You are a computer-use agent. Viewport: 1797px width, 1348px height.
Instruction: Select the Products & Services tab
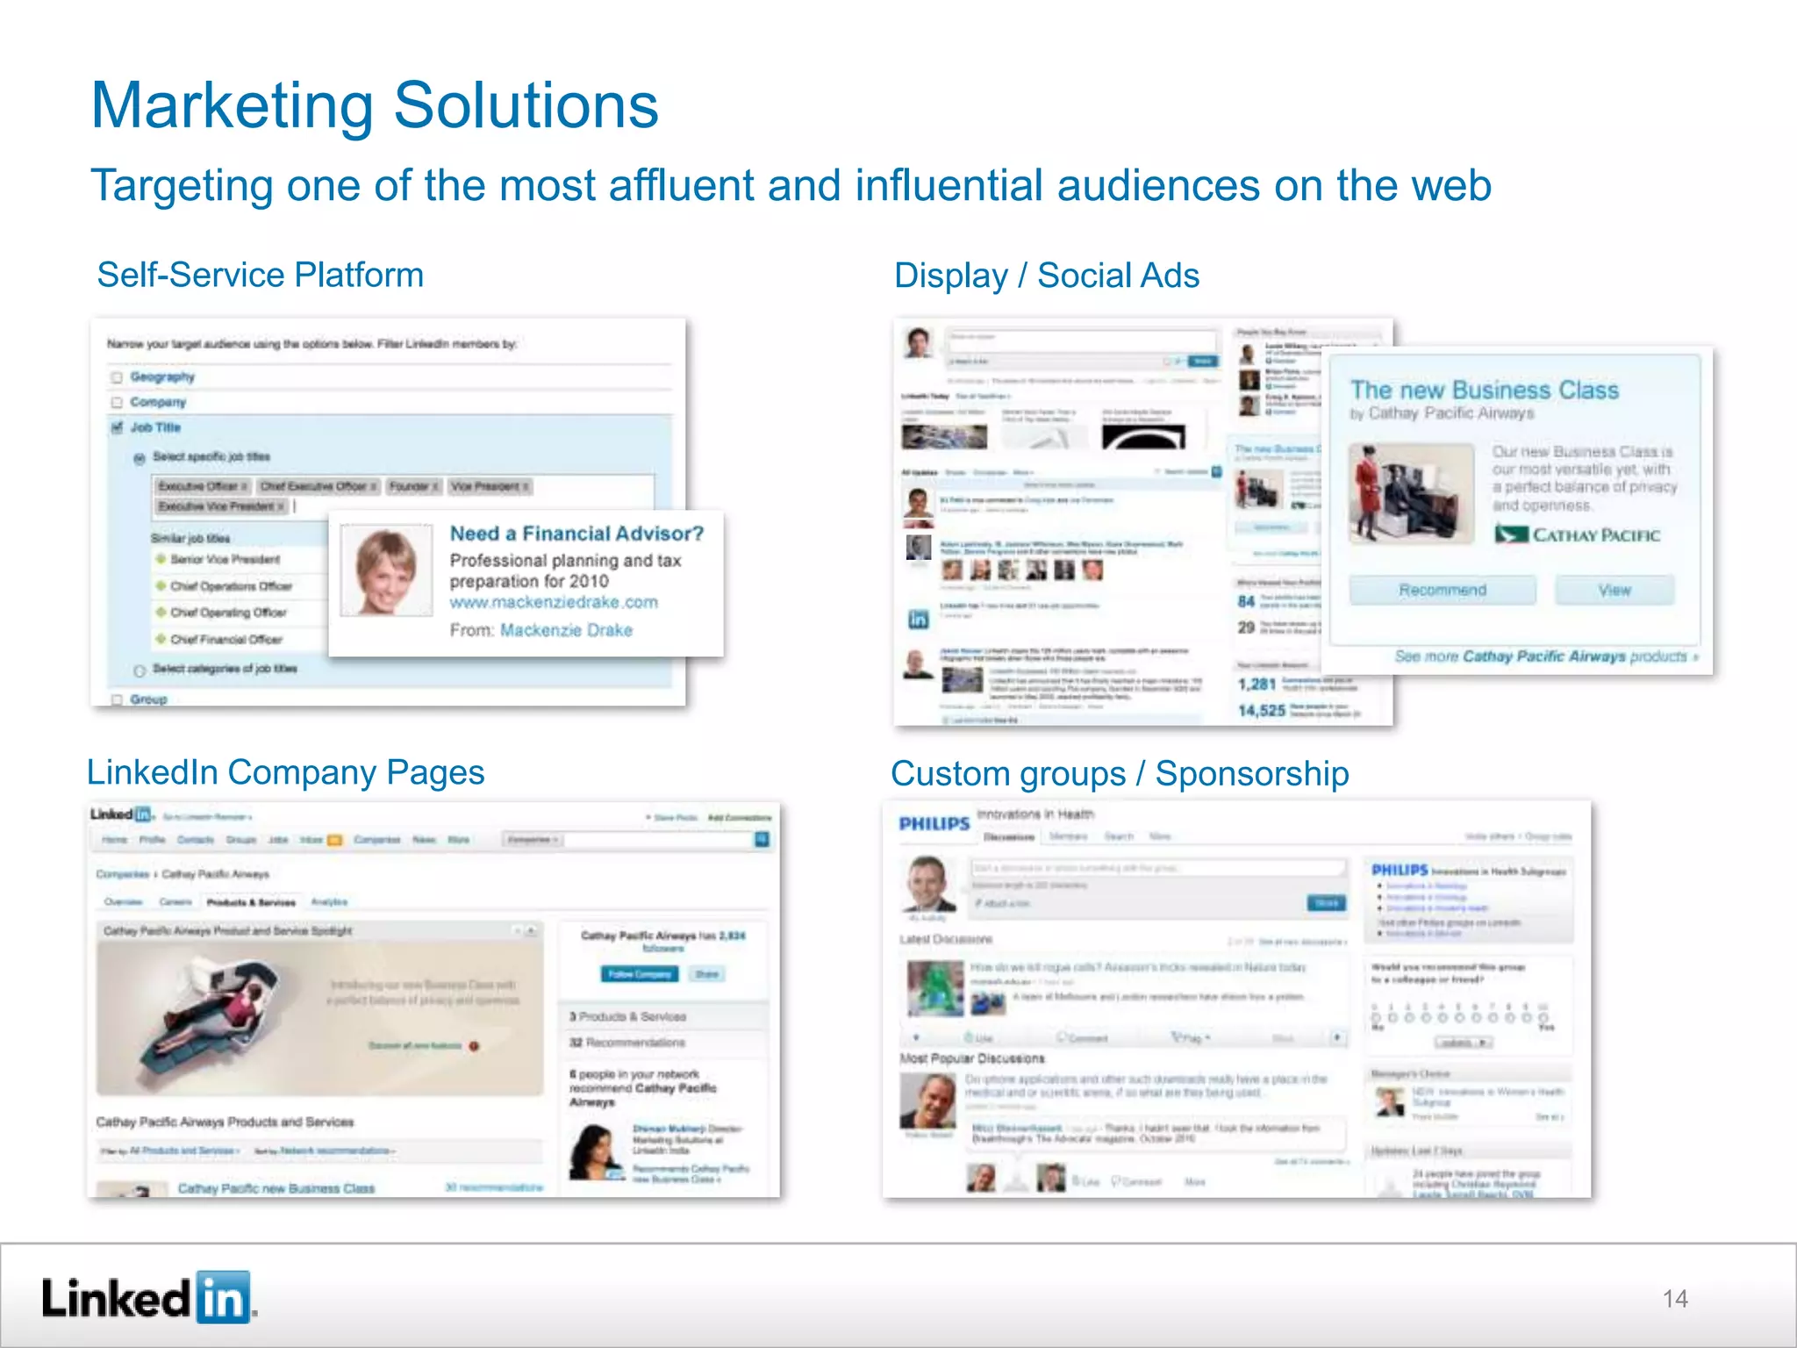tap(251, 901)
